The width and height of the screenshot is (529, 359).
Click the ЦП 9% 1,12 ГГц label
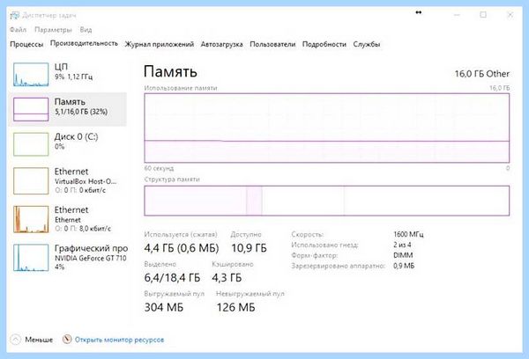[73, 71]
